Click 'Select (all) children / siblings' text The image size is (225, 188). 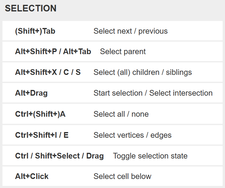(142, 72)
